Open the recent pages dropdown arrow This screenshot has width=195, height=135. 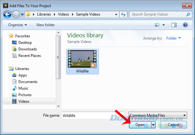pos(22,15)
